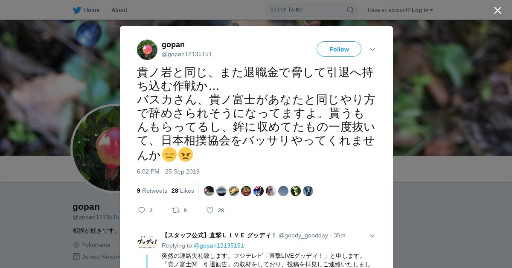
Task: Click the reply speech bubble icon
Action: click(x=142, y=210)
